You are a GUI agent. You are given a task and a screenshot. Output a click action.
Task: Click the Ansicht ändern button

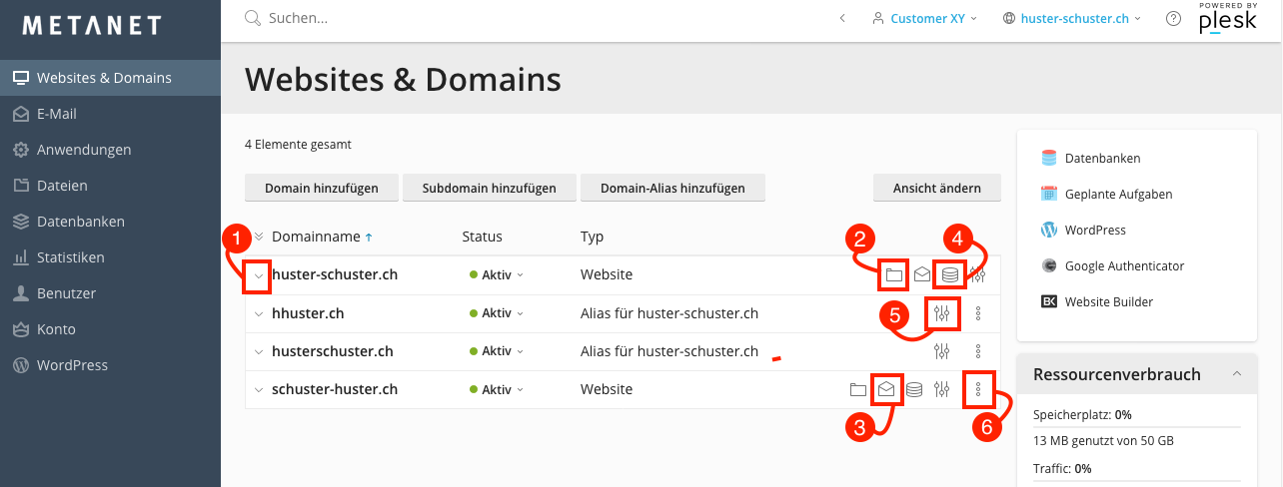point(936,188)
